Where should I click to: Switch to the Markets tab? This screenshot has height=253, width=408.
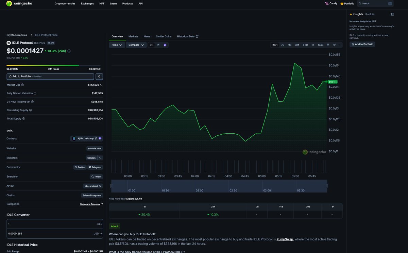(x=133, y=36)
